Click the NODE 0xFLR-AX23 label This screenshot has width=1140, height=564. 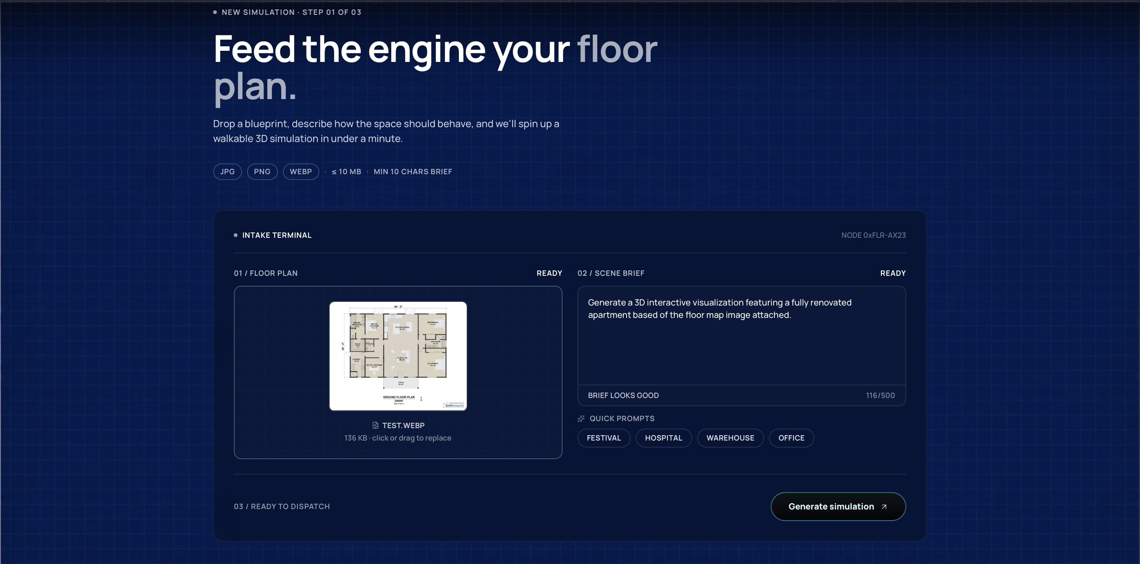(x=873, y=235)
